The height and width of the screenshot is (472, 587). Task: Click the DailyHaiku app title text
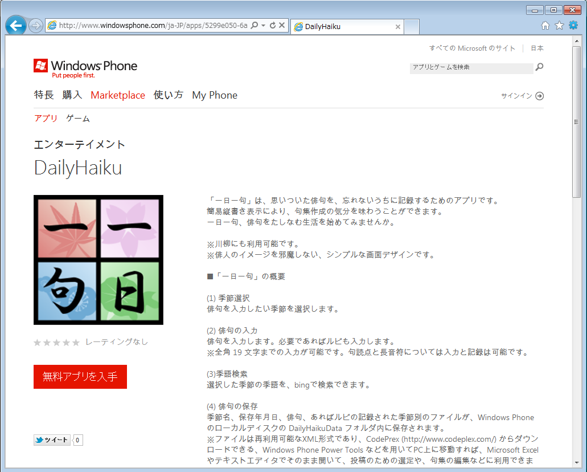coord(78,168)
